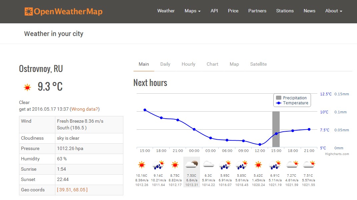Expand the Maps dropdown menu
Viewport: 357px width, 200px height.
(192, 11)
